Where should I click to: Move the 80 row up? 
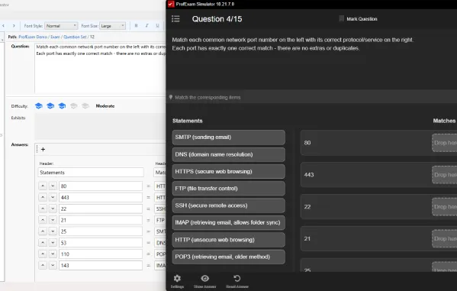tap(43, 186)
